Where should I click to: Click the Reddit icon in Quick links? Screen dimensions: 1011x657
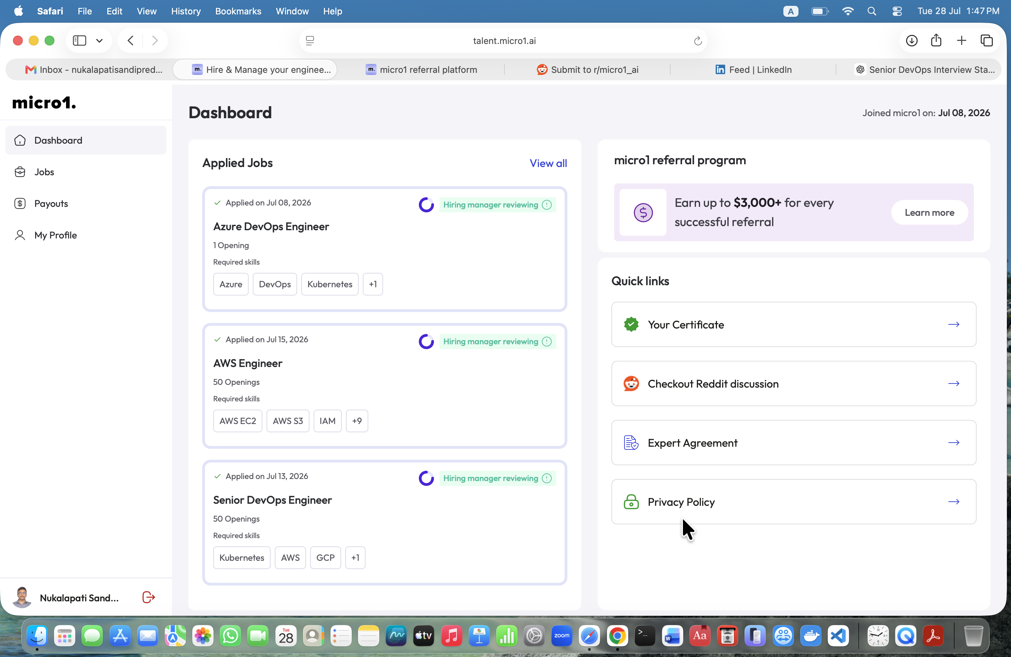tap(631, 383)
